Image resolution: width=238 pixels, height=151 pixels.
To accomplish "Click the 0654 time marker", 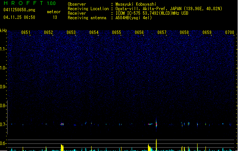I will [x=94, y=32].
